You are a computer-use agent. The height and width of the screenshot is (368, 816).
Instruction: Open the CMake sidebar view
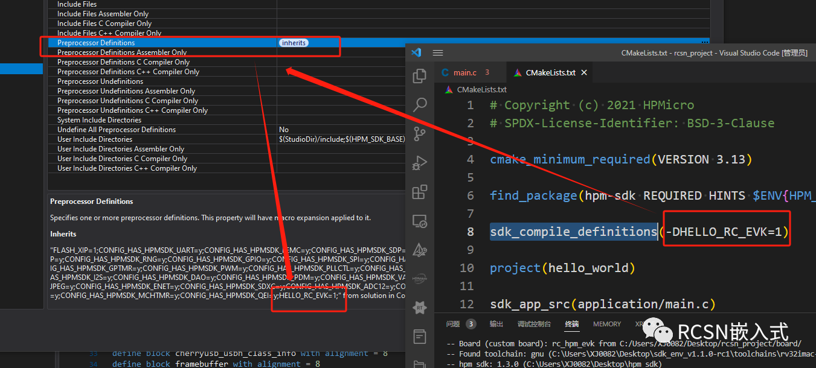pos(419,250)
